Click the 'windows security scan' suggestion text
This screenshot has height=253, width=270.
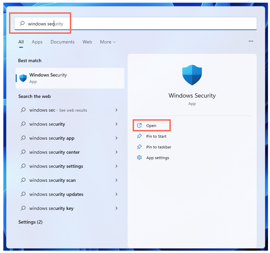point(52,180)
